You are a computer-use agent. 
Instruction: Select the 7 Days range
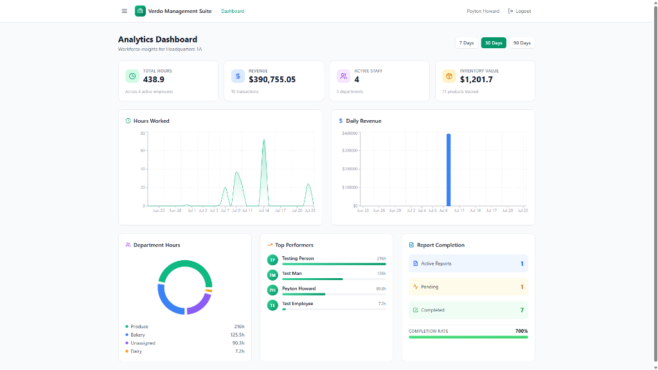pos(467,43)
